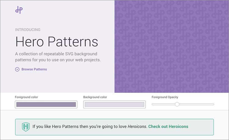Click the Hero Patterns heading
Viewport: 229px width, 140px height.
point(57,42)
